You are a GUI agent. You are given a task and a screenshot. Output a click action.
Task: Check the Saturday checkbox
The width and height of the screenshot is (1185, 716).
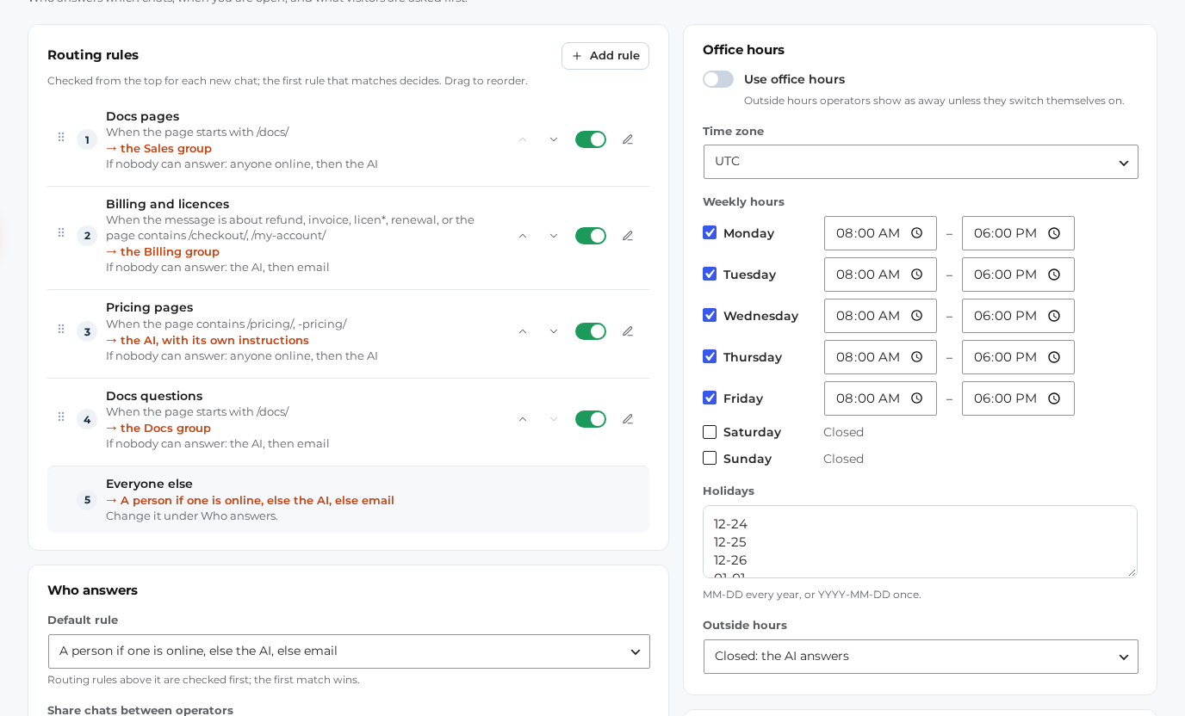[710, 432]
